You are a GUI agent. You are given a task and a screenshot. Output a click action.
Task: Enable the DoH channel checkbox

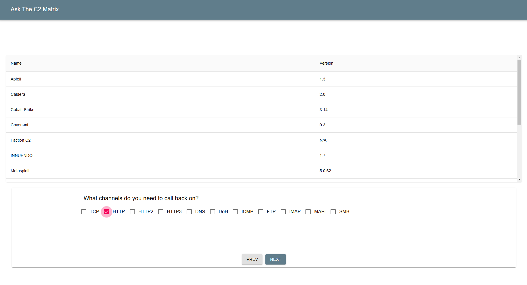213,212
